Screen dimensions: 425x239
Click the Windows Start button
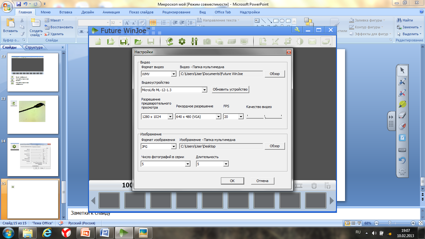[8, 232]
